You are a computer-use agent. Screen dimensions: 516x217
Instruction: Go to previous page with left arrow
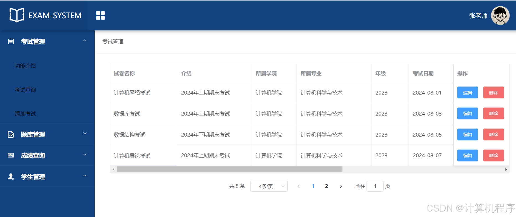coord(299,186)
